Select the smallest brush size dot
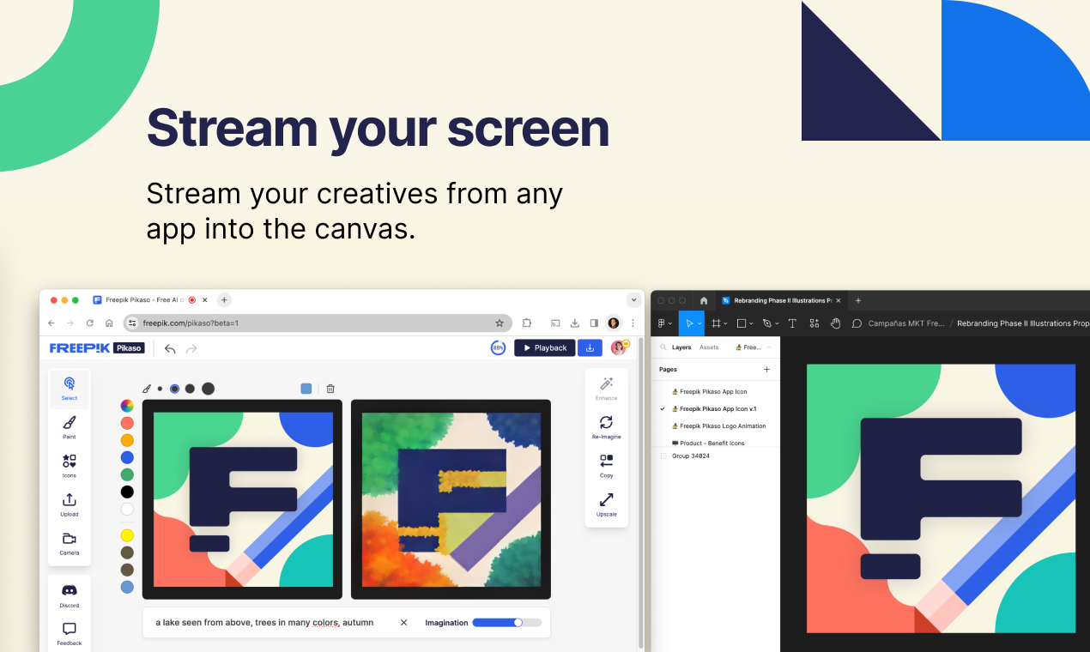The height and width of the screenshot is (652, 1090). click(160, 389)
